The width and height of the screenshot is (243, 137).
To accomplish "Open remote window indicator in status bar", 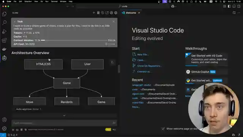I will 3,135.
